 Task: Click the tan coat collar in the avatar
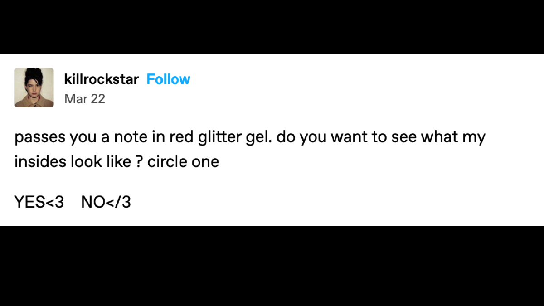pyautogui.click(x=34, y=102)
